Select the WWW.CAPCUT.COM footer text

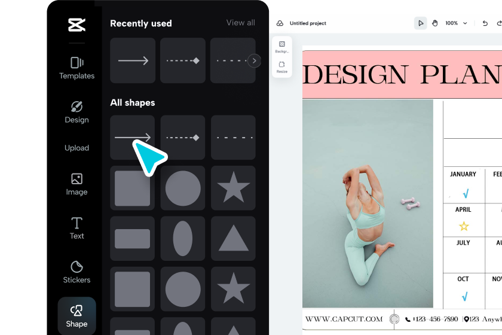[x=344, y=319]
